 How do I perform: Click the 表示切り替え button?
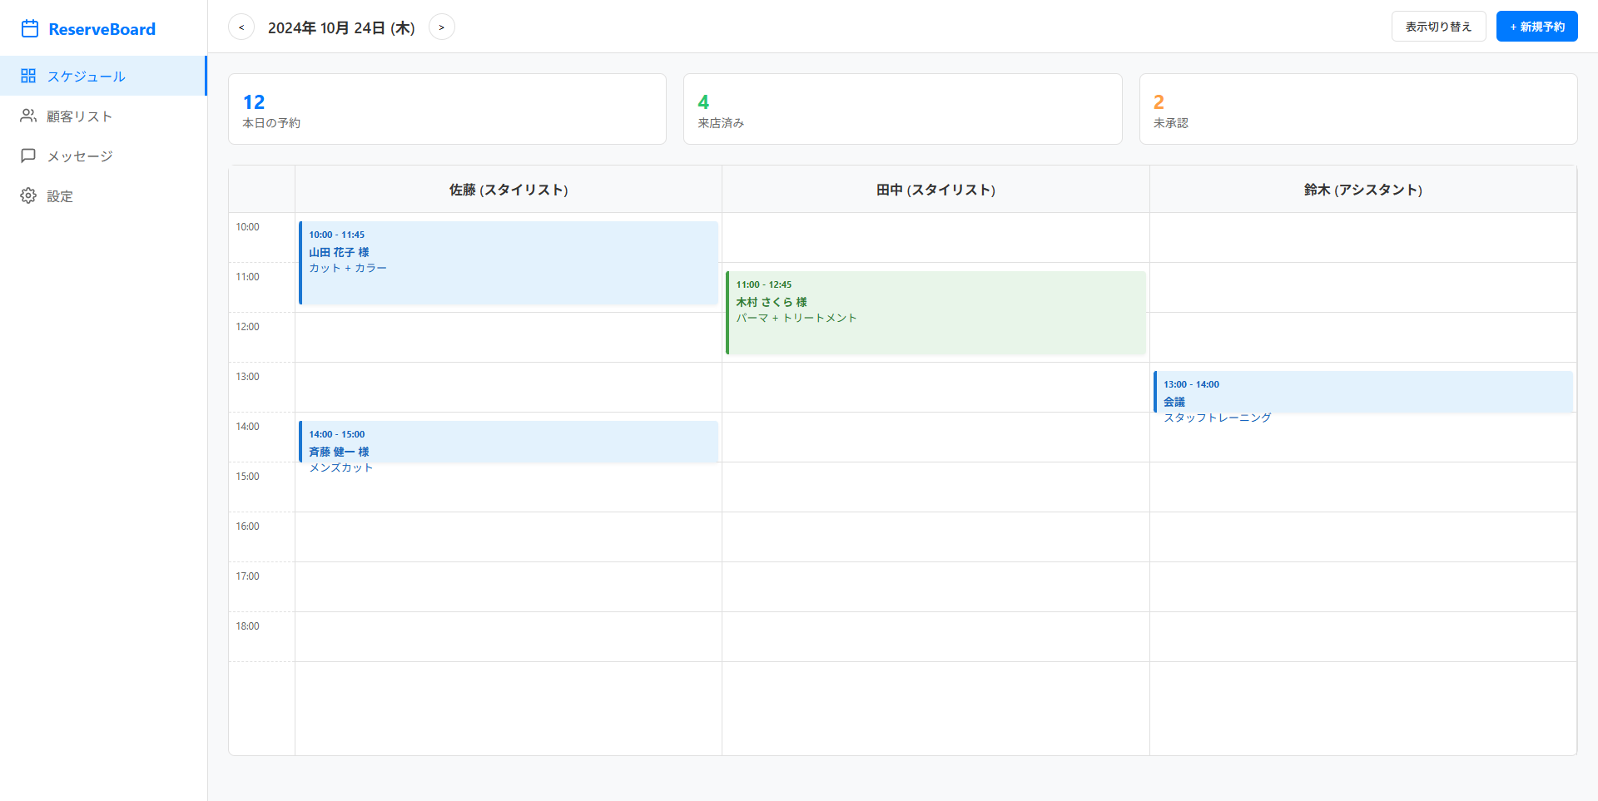(1438, 27)
